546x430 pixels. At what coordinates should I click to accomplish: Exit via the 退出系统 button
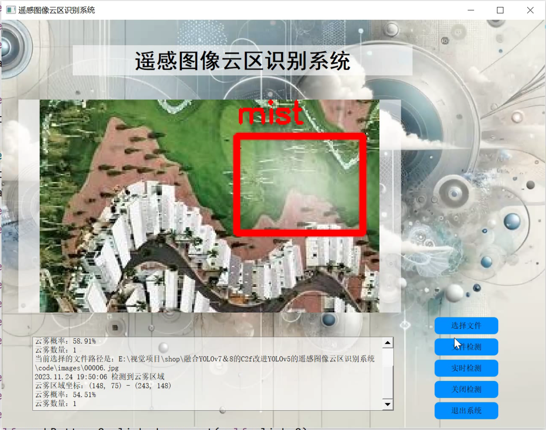pyautogui.click(x=466, y=411)
